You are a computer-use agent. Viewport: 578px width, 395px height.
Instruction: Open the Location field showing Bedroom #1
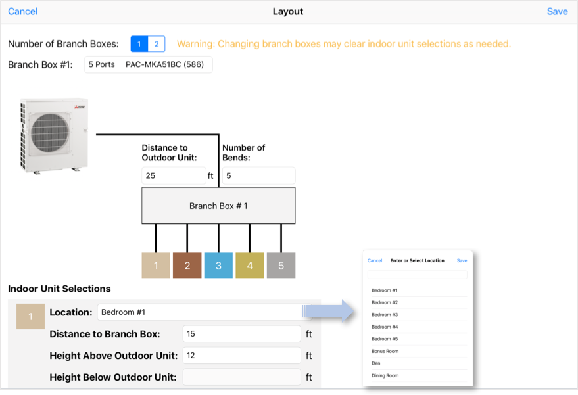tap(205, 312)
